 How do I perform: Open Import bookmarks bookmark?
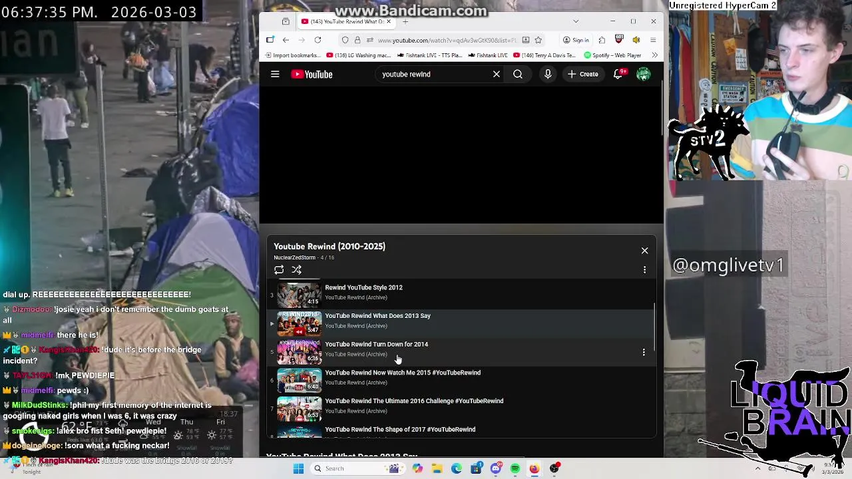click(x=292, y=55)
